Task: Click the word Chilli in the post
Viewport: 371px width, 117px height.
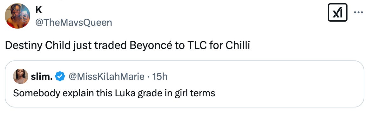Action: 238,46
